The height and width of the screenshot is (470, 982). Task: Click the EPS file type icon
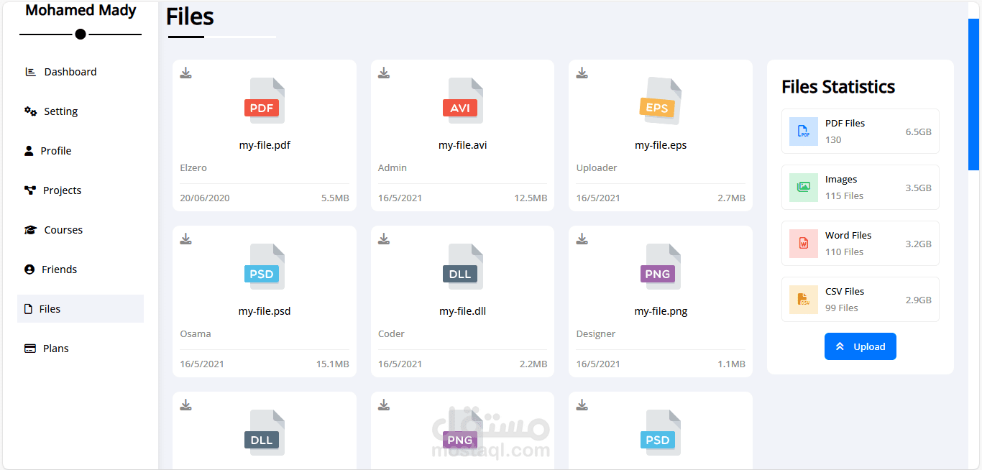pyautogui.click(x=661, y=101)
